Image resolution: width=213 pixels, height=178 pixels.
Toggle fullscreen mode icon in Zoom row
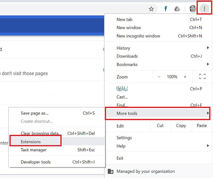tap(202, 77)
